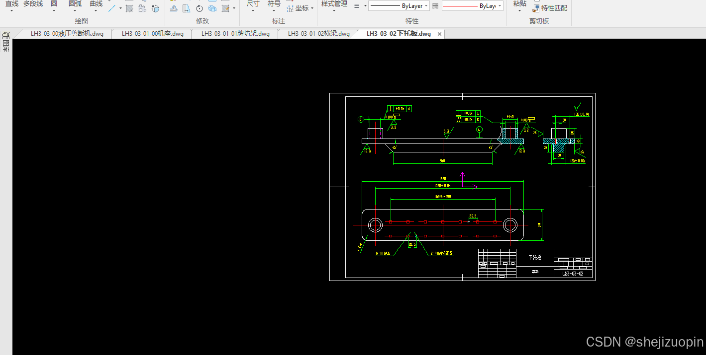This screenshot has width=706, height=355.
Task: Open the lineweight dropdown arrow
Action: point(365,6)
